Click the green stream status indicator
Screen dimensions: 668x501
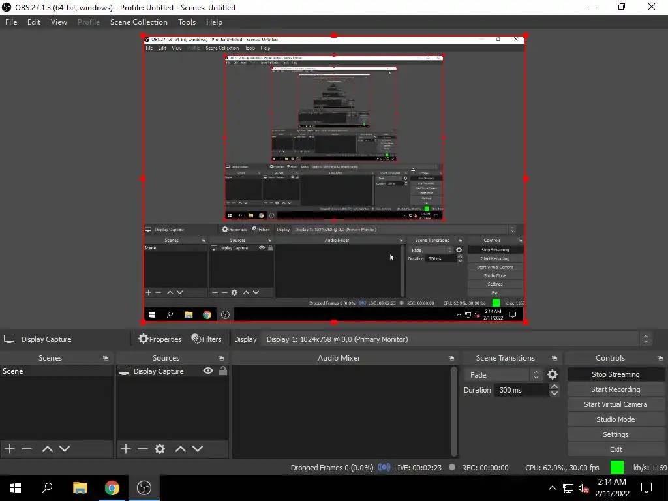(x=617, y=467)
